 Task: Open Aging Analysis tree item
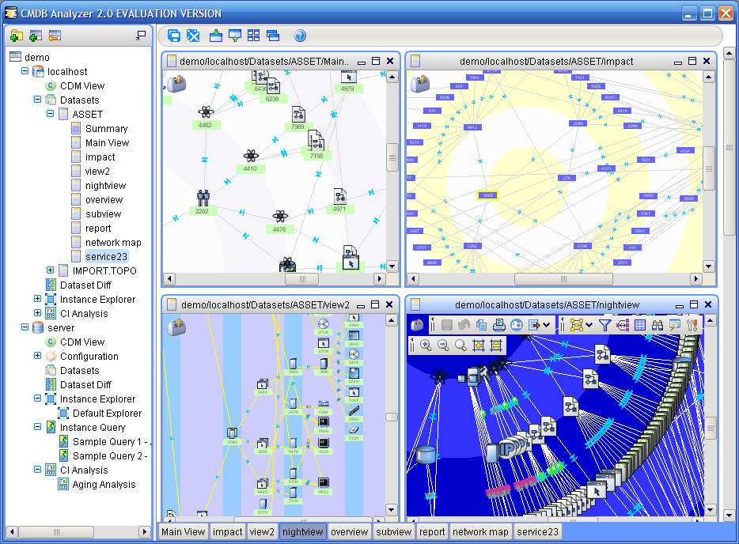[104, 485]
